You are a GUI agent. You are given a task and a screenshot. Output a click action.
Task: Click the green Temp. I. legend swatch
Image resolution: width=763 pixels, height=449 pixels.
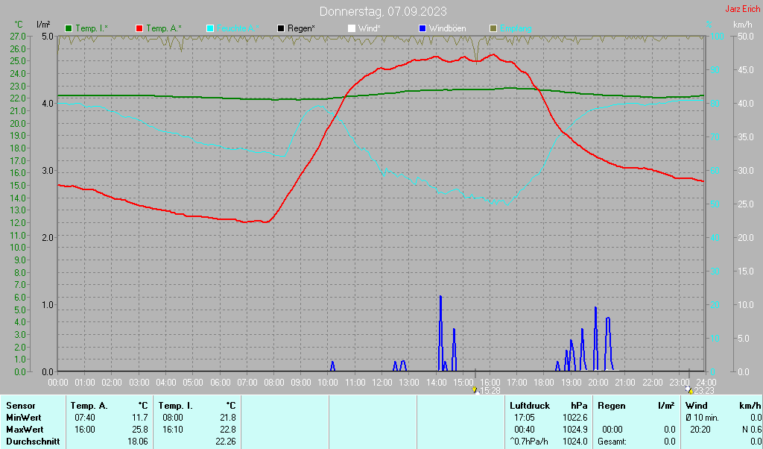coord(69,29)
